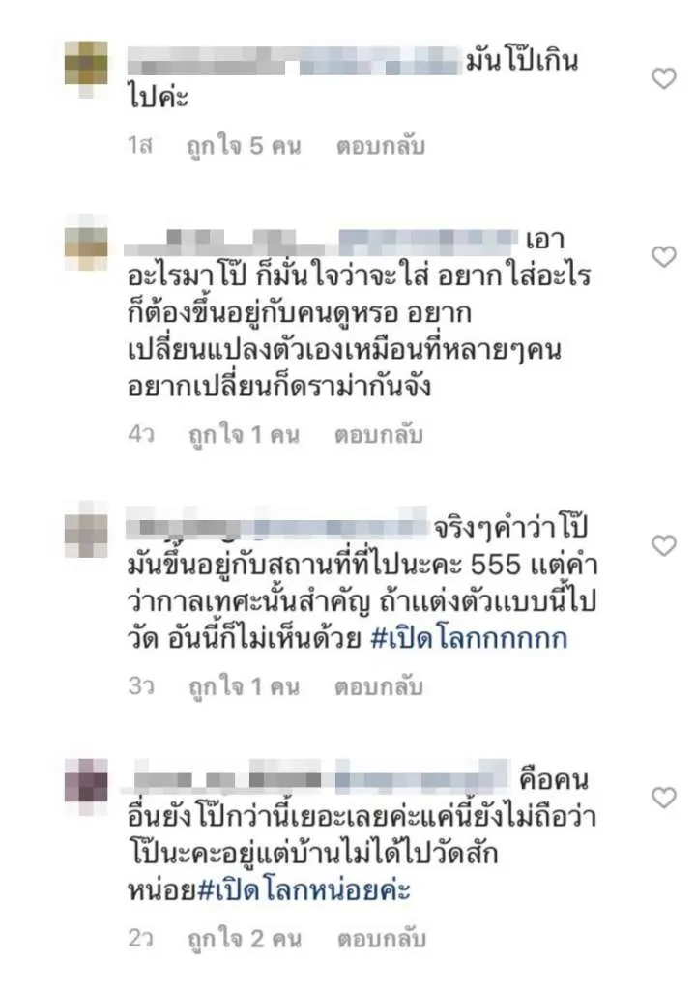Like the comment starting with จริงๆคำว่าโป๊
Screen dimensions: 696x990
(x=663, y=545)
